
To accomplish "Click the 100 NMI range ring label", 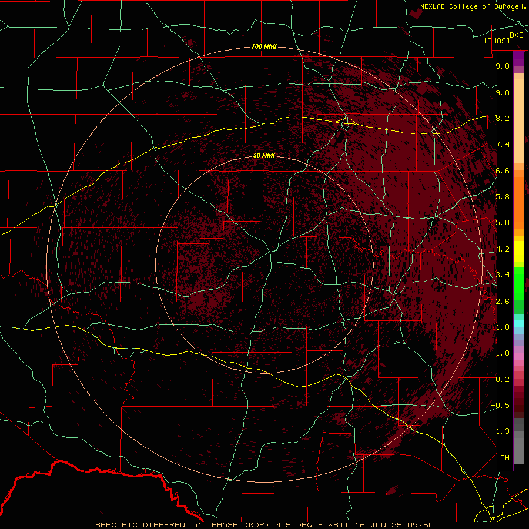I will (264, 46).
